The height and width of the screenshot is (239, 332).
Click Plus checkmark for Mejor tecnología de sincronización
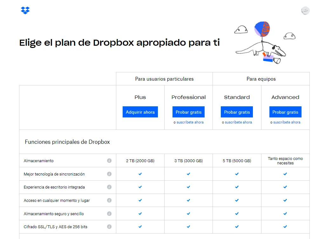(x=140, y=174)
